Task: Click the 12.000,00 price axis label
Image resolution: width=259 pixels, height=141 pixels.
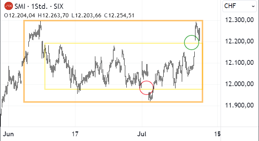Action: (x=239, y=84)
